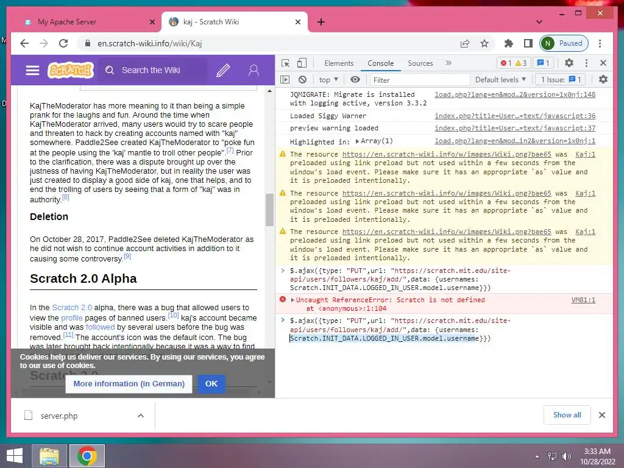Open the Console tab
This screenshot has height=468, width=624.
click(x=380, y=63)
